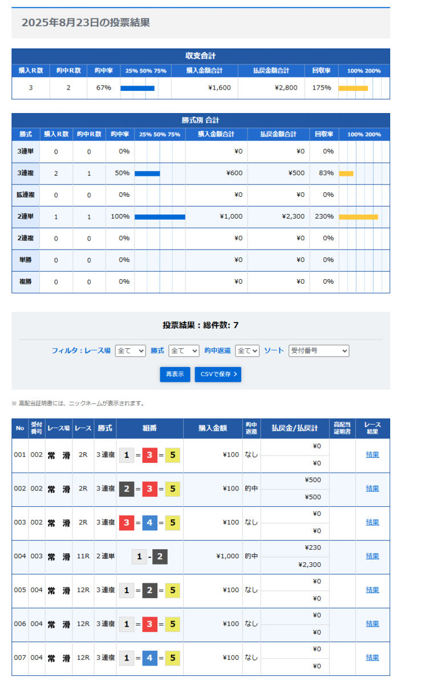View the 結果 link for row 004
Viewport: 425px width, 685px height.
372,556
